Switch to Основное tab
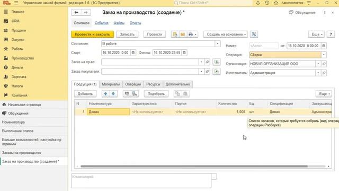 82,23
